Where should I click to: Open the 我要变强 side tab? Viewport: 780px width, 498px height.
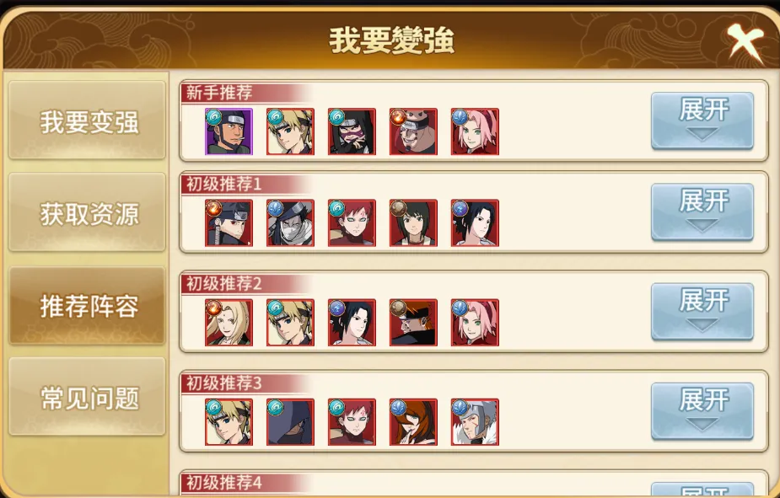[87, 120]
